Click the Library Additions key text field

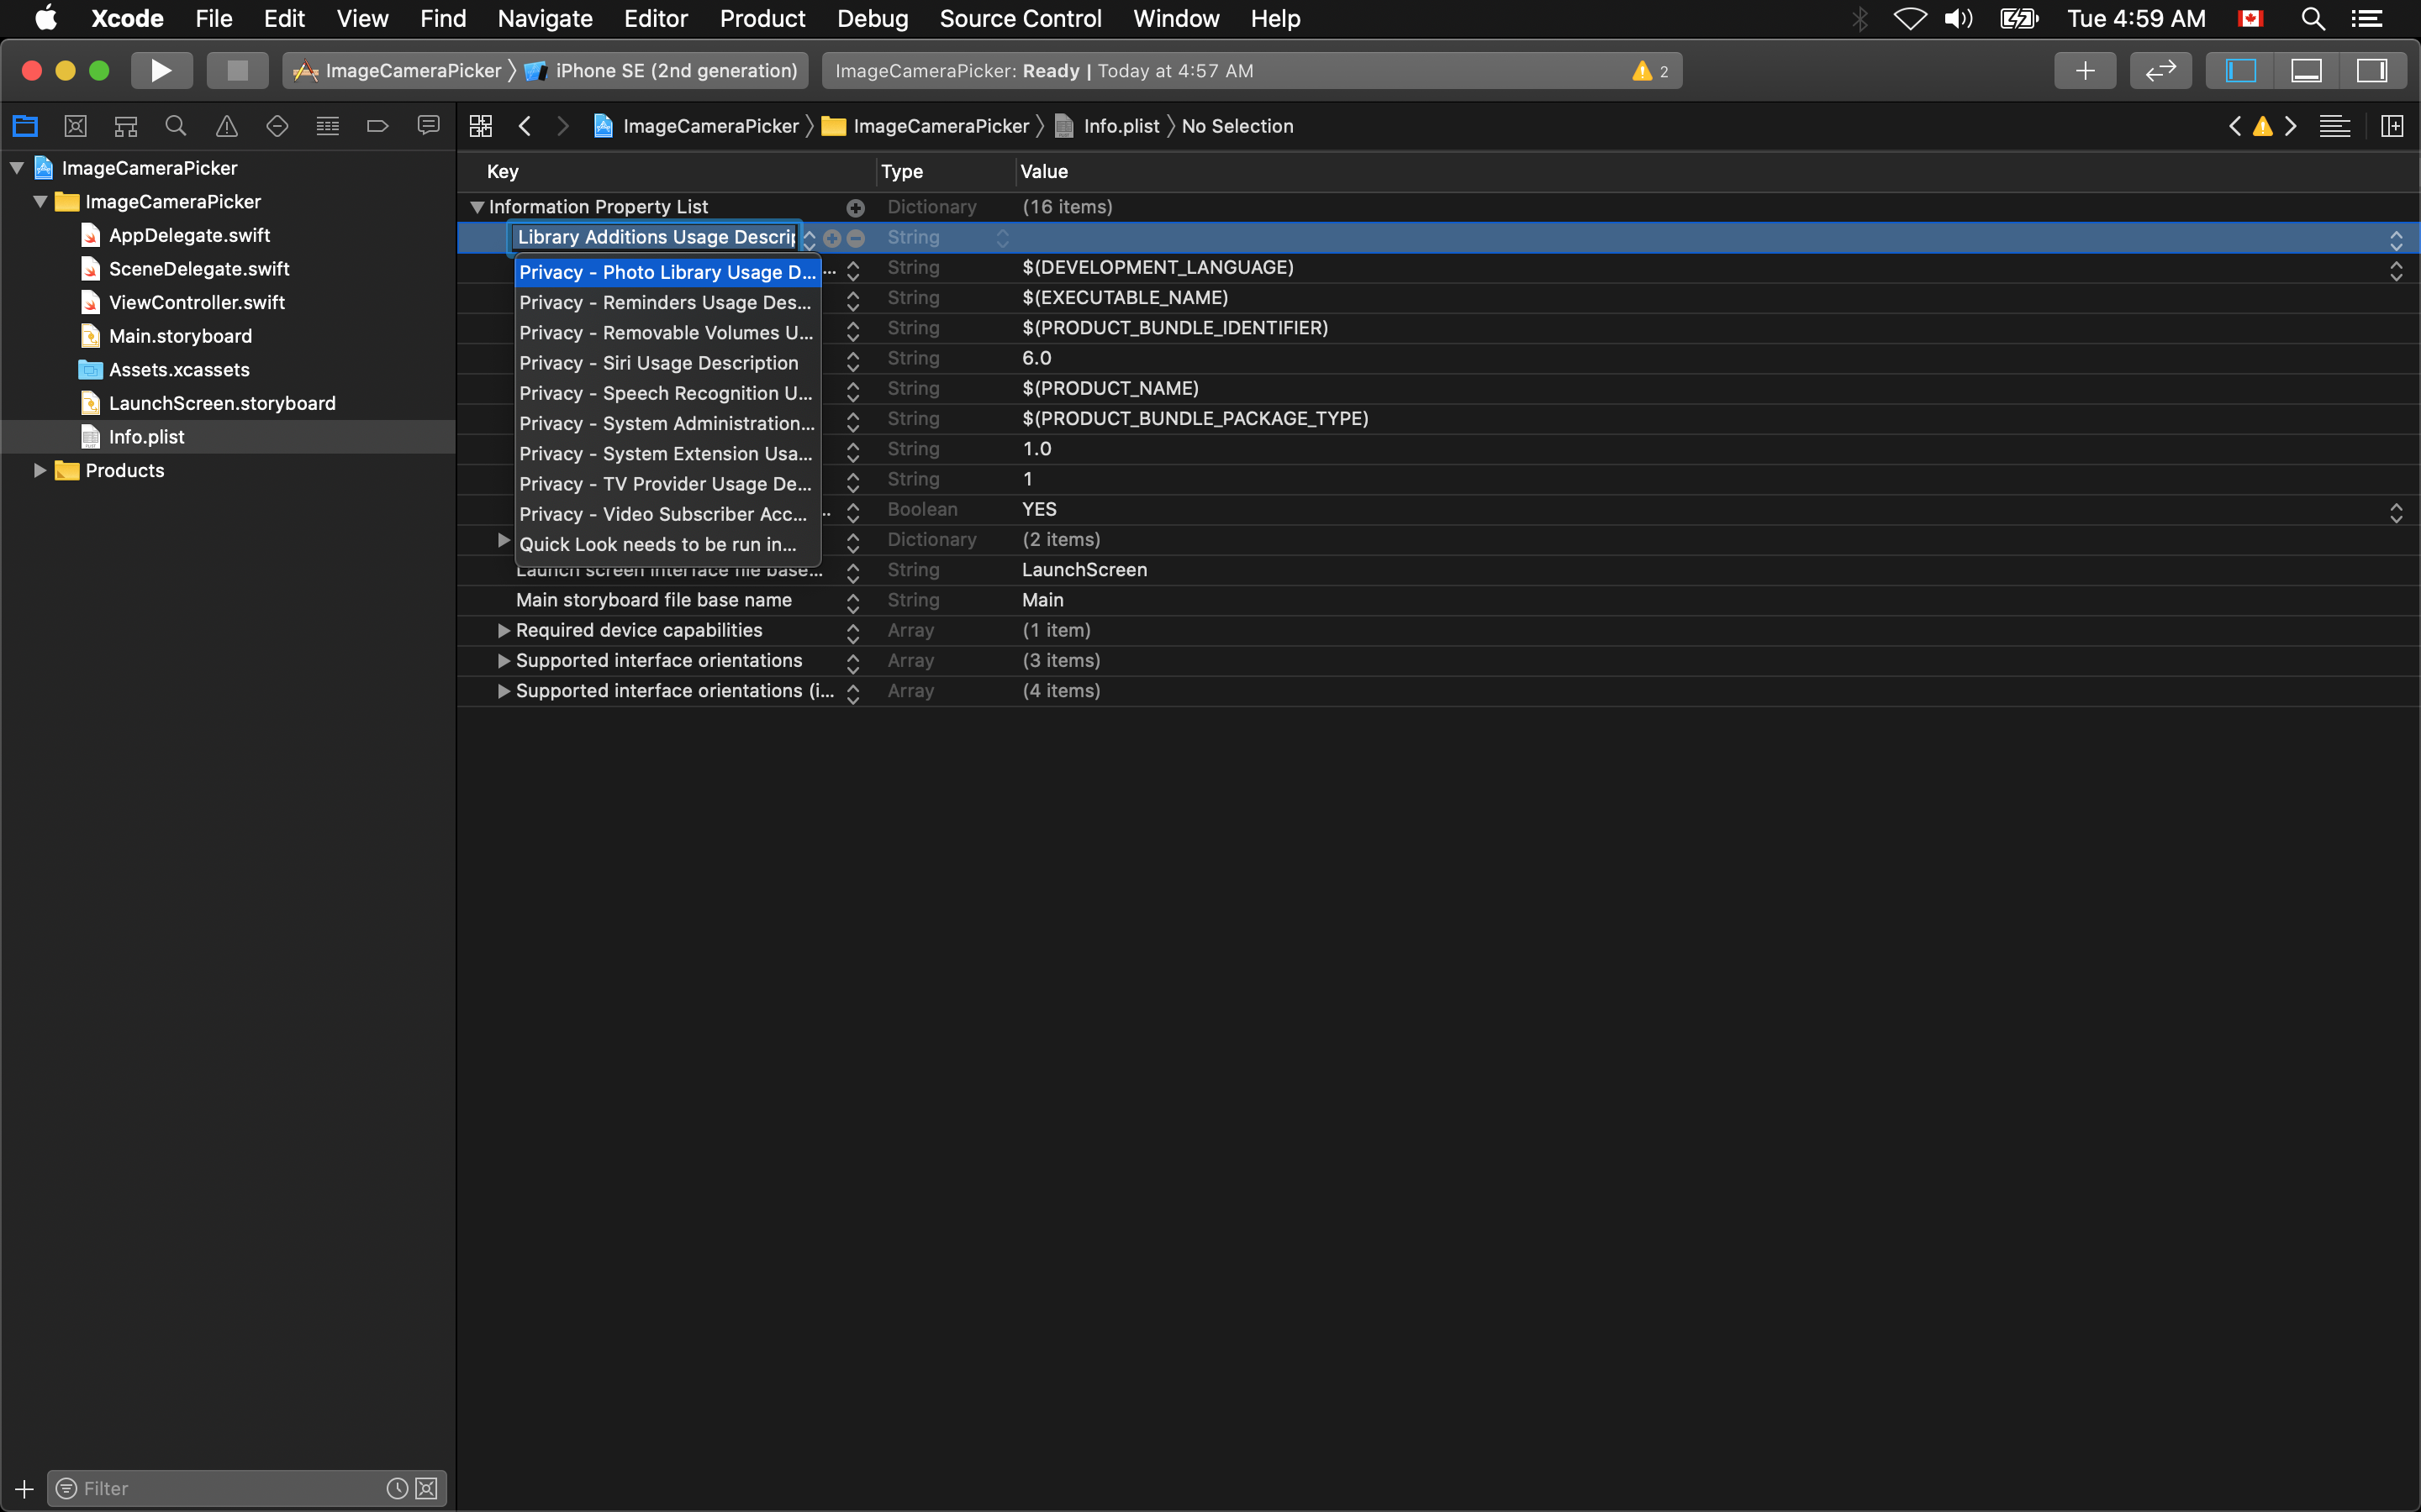656,237
